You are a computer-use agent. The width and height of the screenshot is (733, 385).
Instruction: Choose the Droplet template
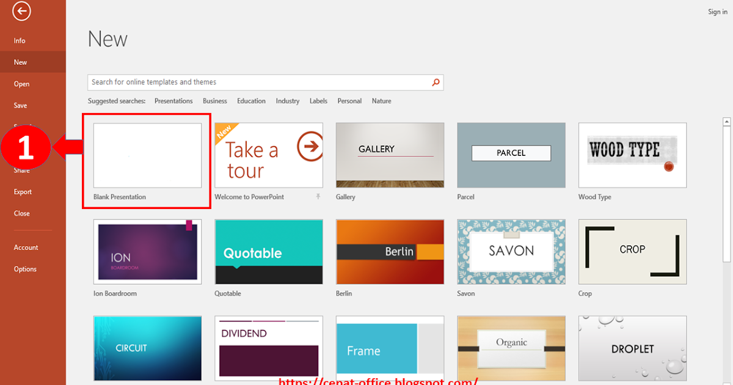632,348
